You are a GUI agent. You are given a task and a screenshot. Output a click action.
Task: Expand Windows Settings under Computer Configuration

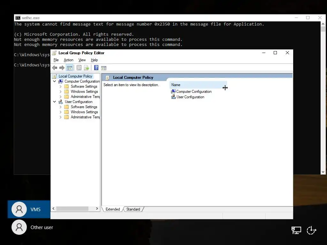pos(60,92)
